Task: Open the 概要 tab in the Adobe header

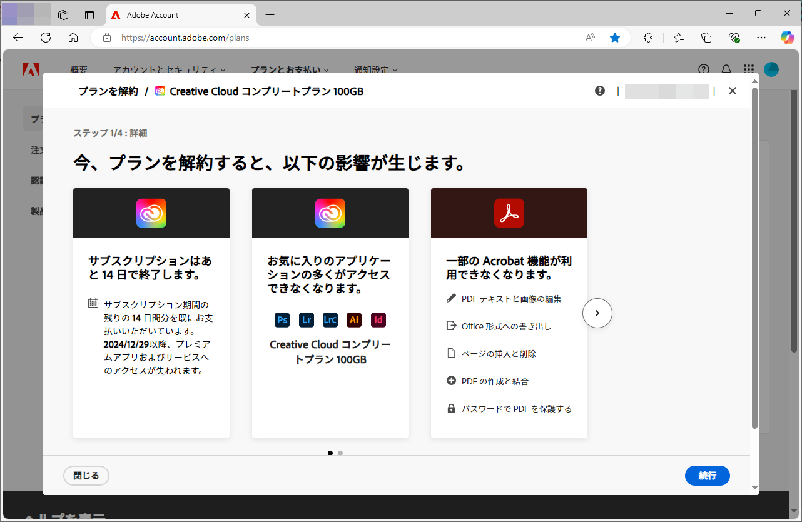Action: coord(79,70)
